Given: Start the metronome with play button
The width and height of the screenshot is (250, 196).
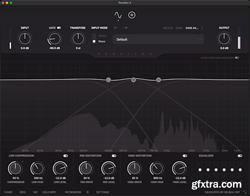Looking at the screenshot, I should click(87, 192).
